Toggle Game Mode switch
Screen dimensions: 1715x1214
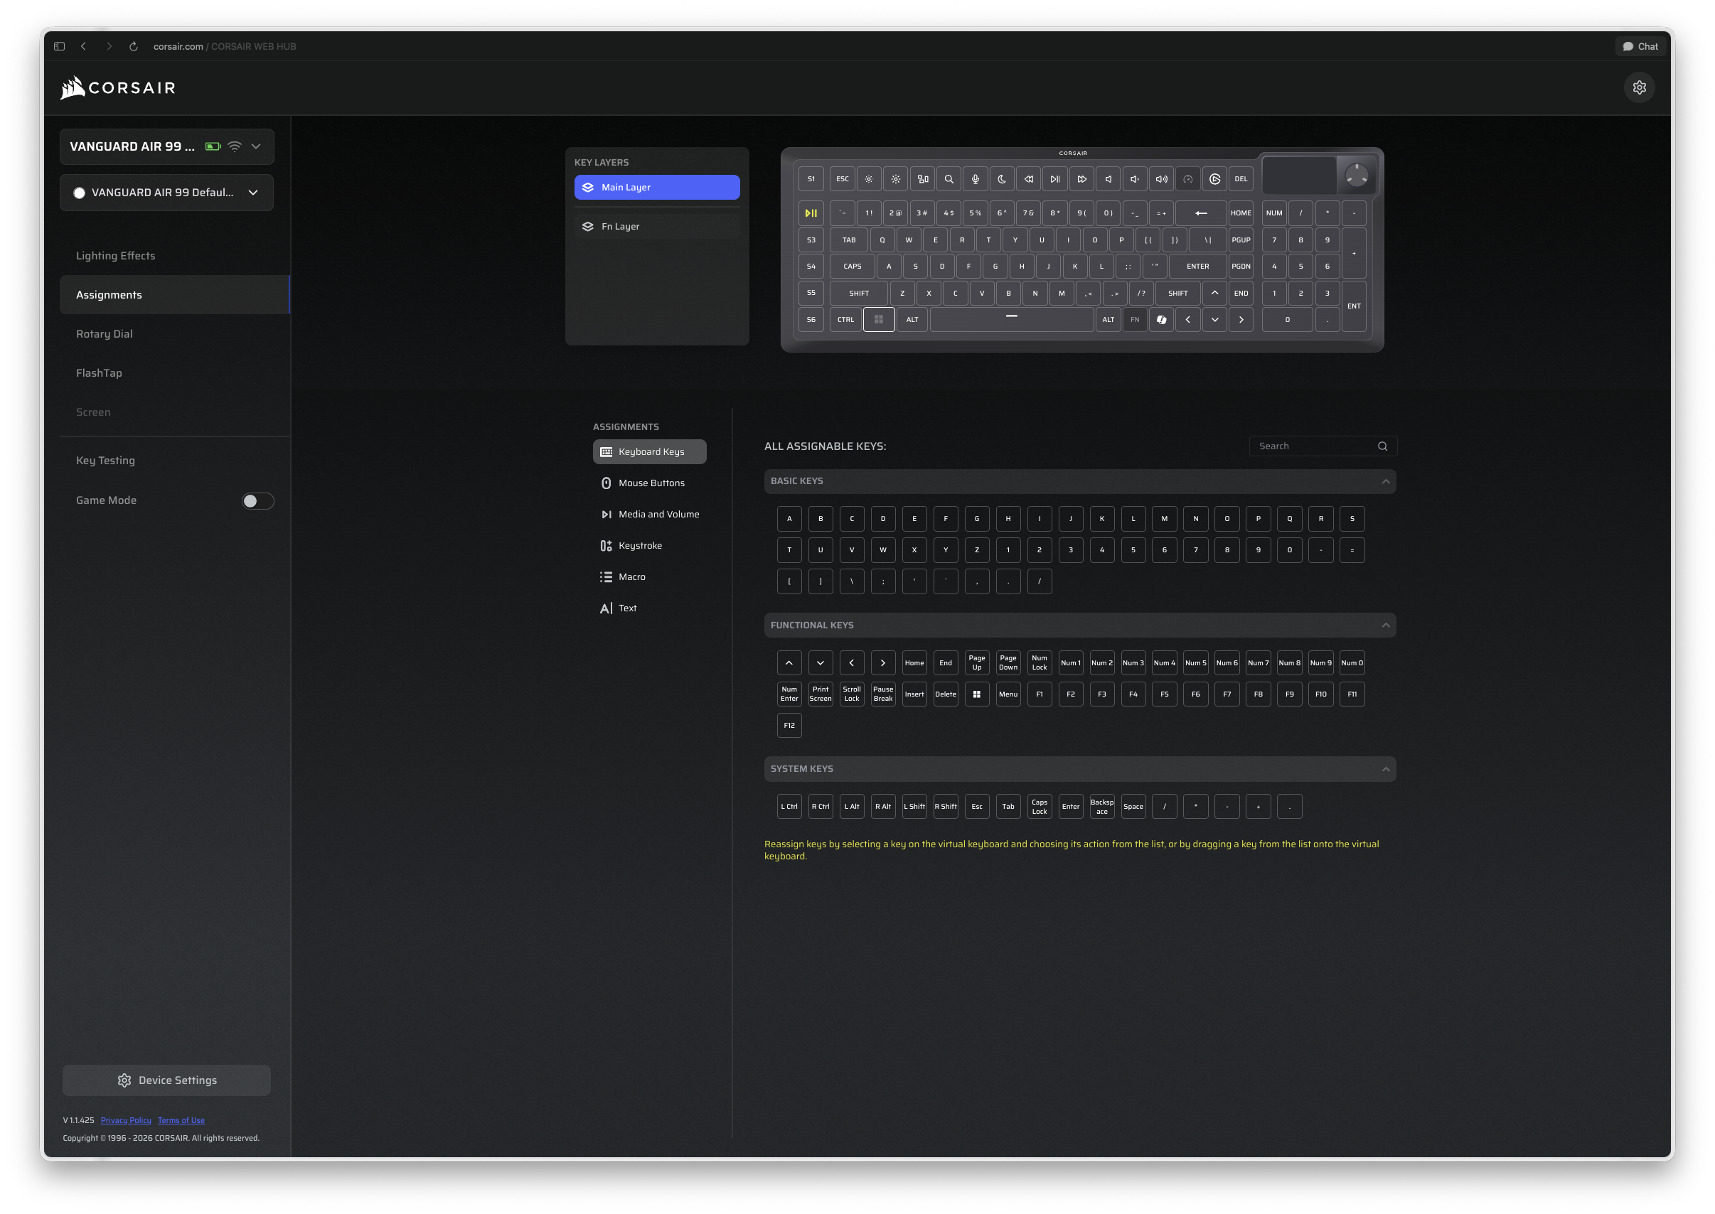257,501
